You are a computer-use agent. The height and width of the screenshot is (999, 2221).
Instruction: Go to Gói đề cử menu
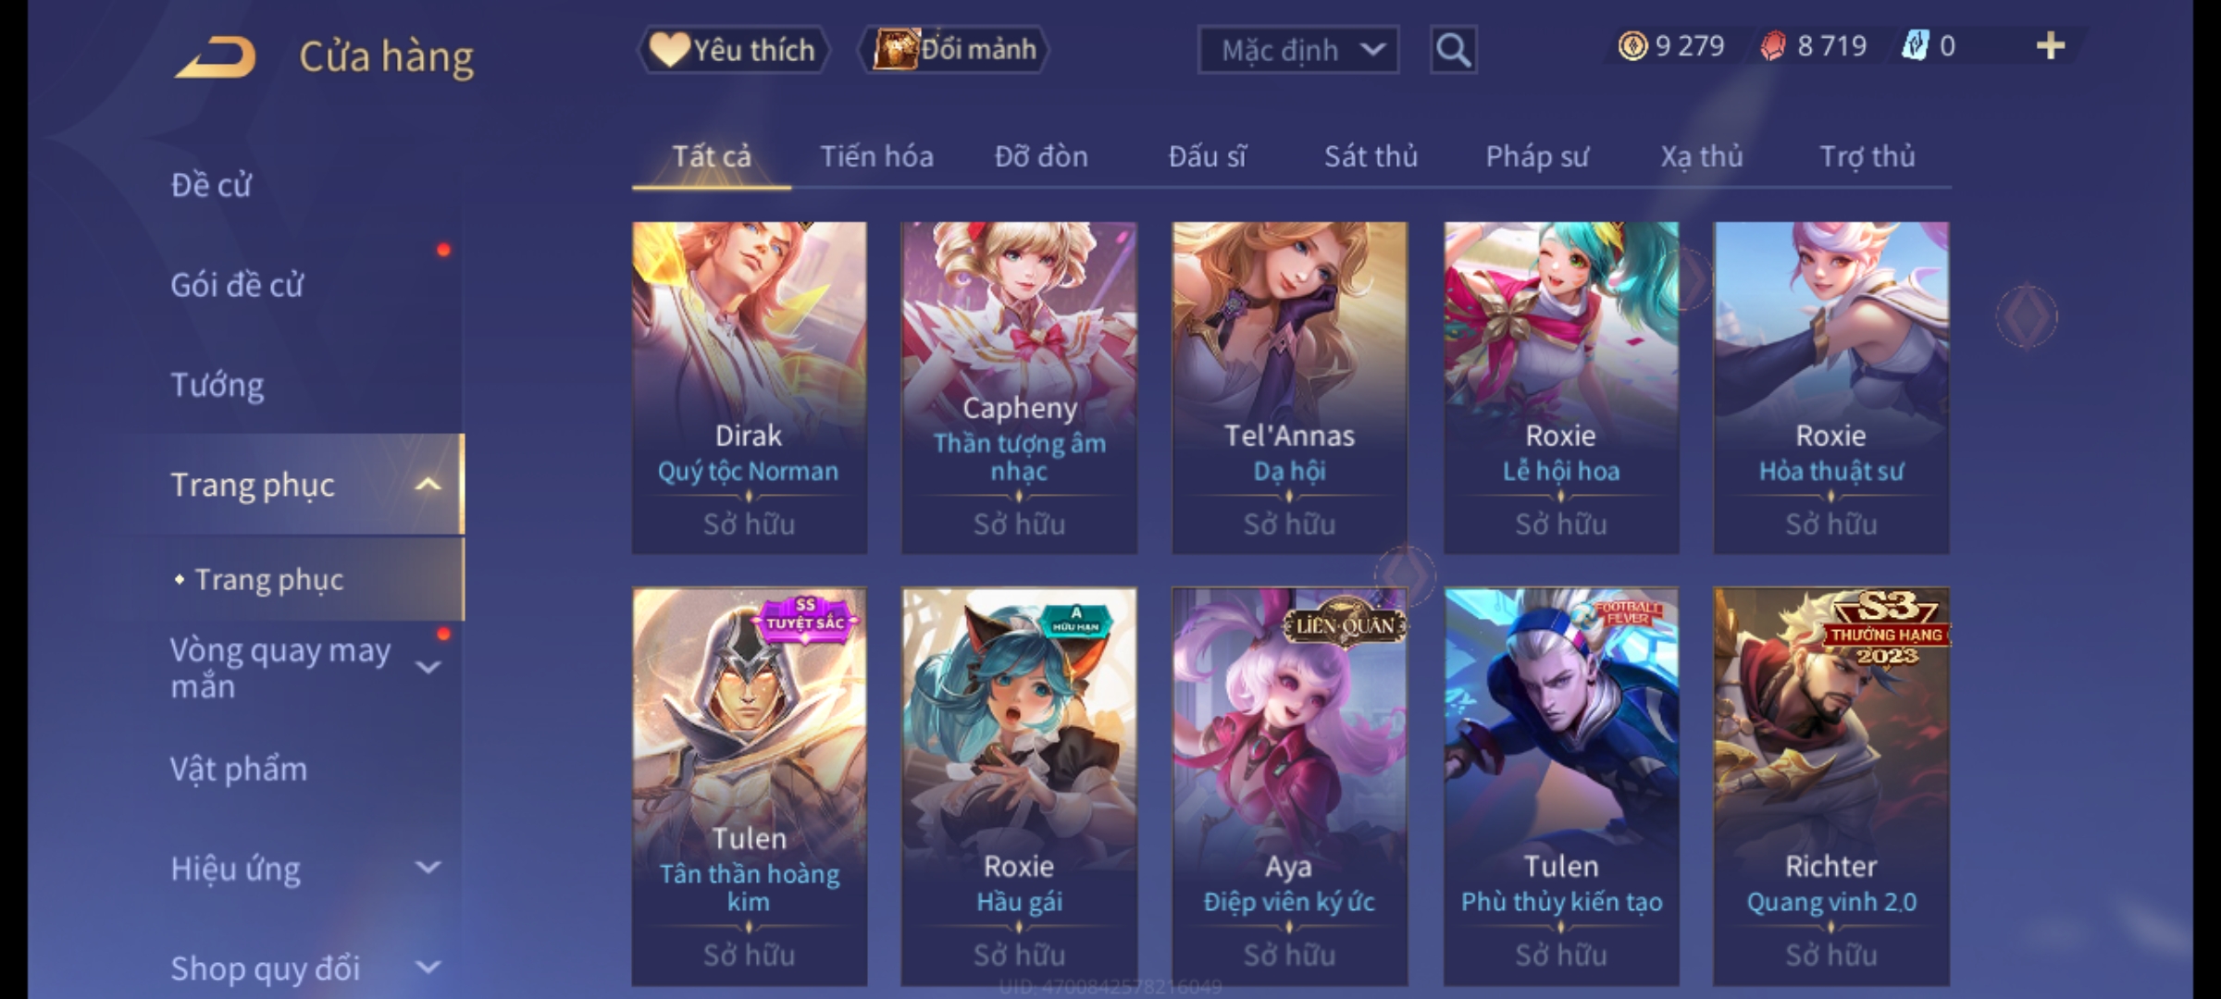click(237, 285)
